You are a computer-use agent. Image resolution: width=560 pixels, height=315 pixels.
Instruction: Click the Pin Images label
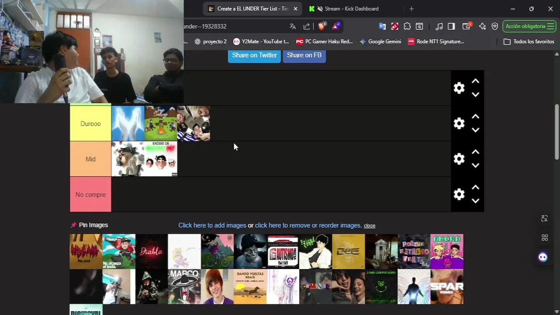[x=93, y=225]
